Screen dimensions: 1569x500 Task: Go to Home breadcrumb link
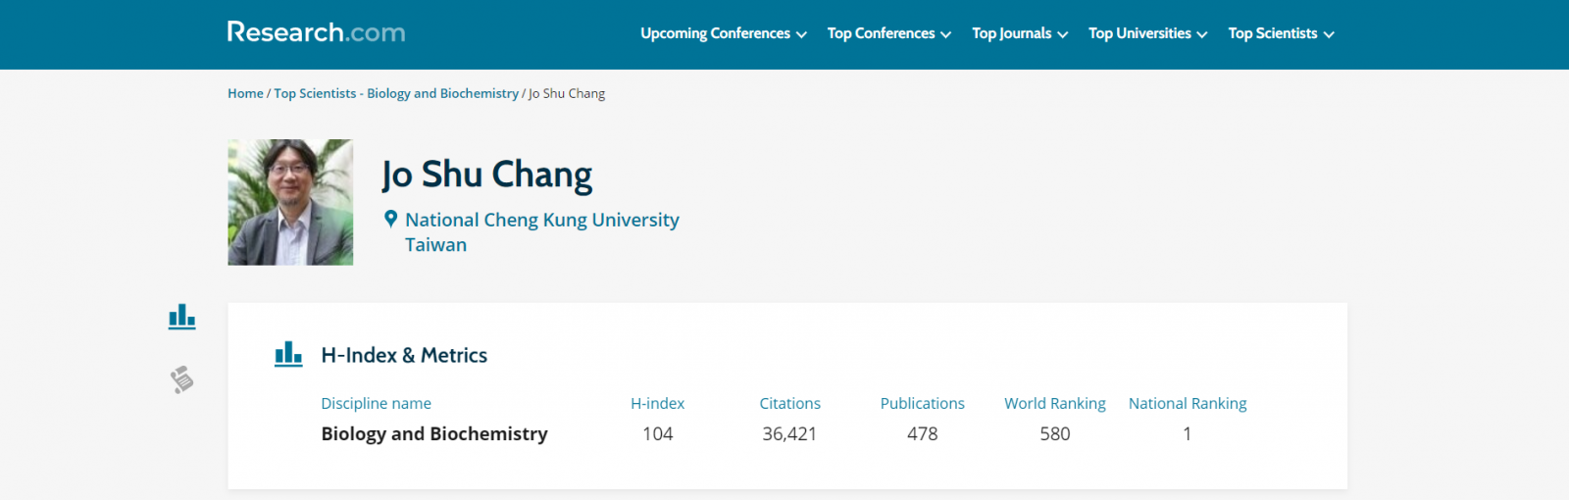[x=245, y=93]
